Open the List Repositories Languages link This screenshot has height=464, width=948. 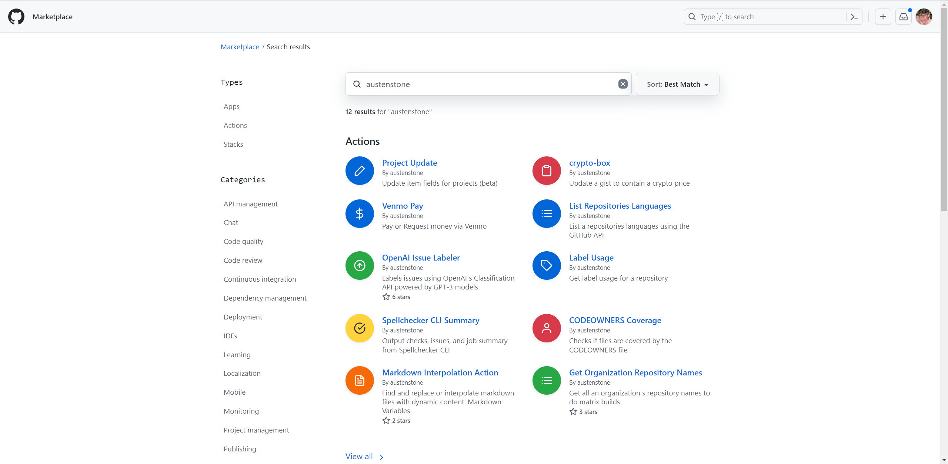[x=620, y=206]
